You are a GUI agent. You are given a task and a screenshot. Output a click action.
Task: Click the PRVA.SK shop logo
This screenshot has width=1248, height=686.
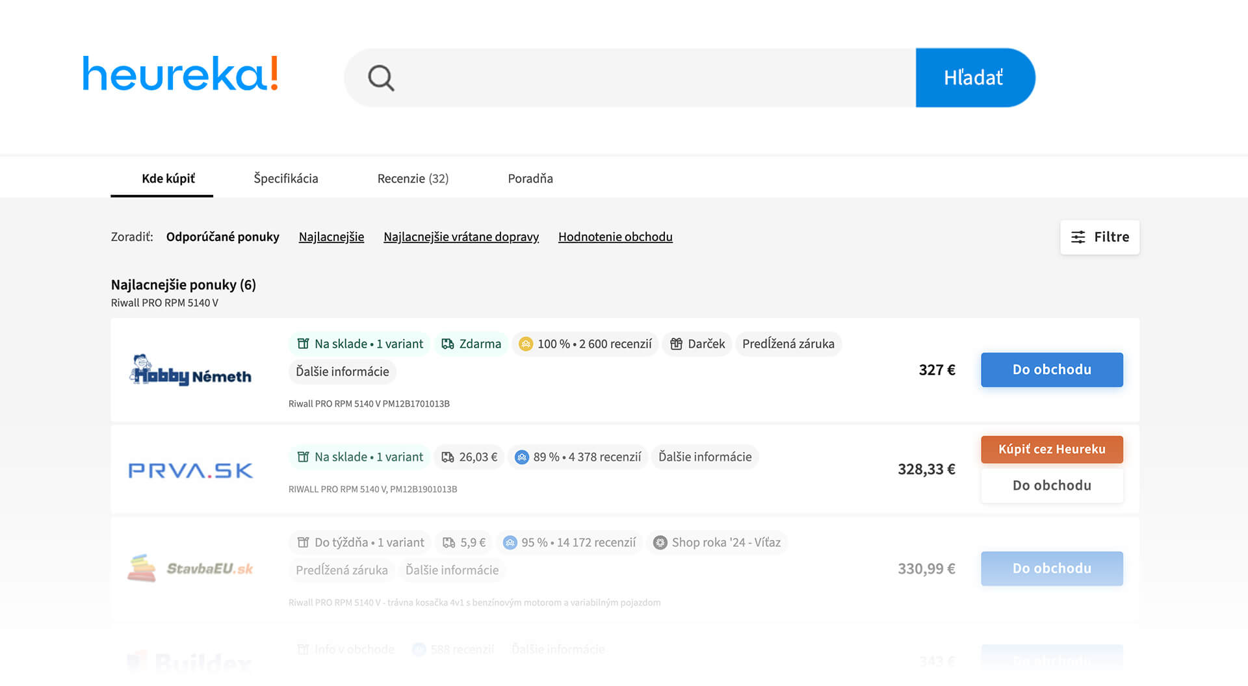(190, 470)
